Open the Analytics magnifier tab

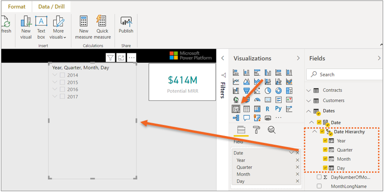[272, 130]
